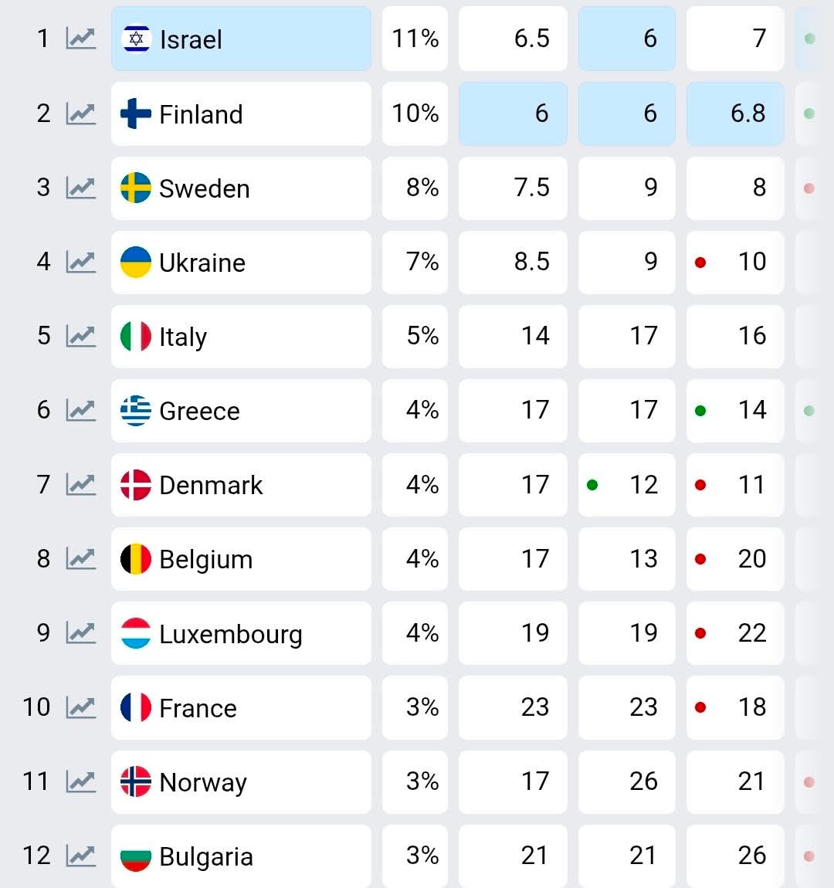This screenshot has width=834, height=888.
Task: Select the Finland country name
Action: point(201,114)
